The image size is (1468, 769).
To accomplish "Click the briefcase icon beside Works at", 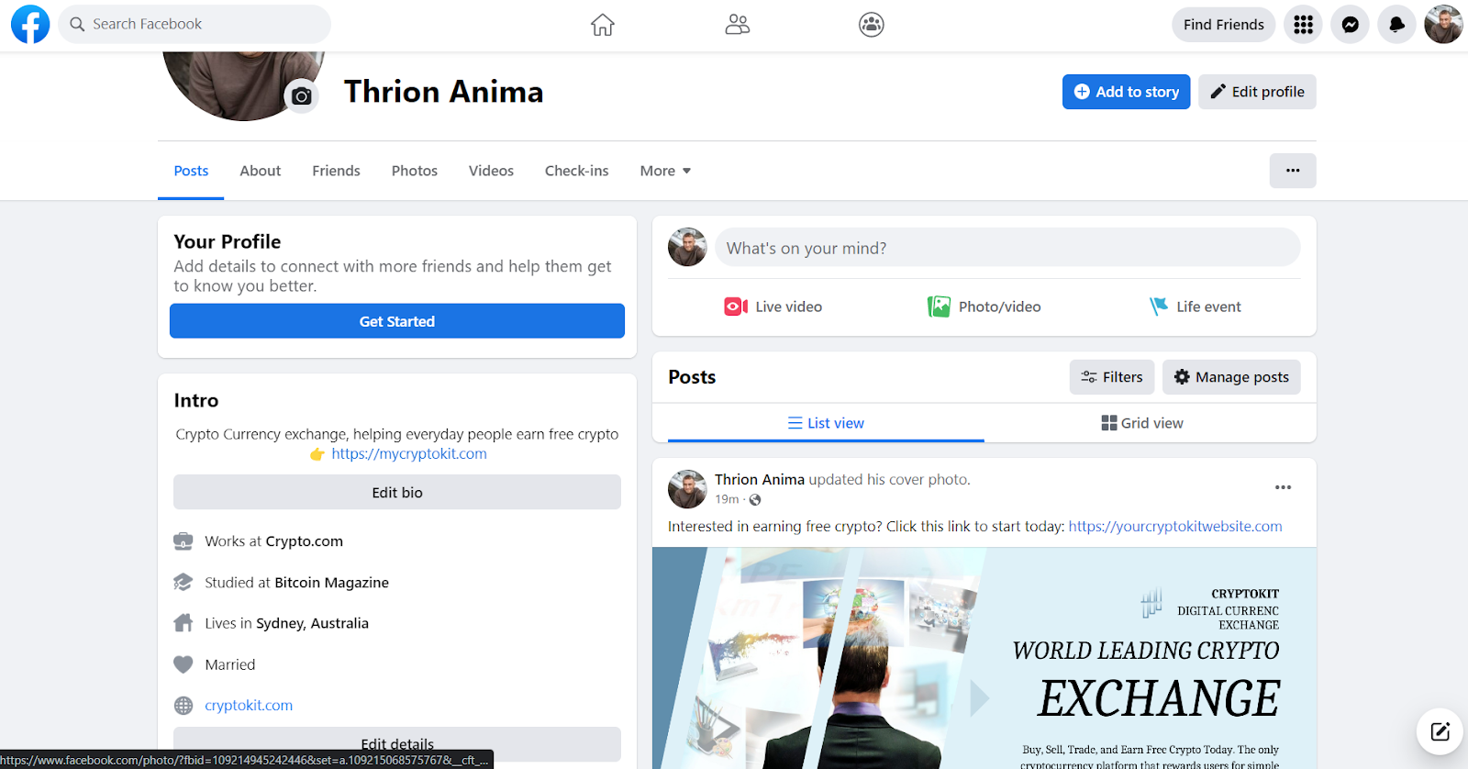I will [183, 541].
